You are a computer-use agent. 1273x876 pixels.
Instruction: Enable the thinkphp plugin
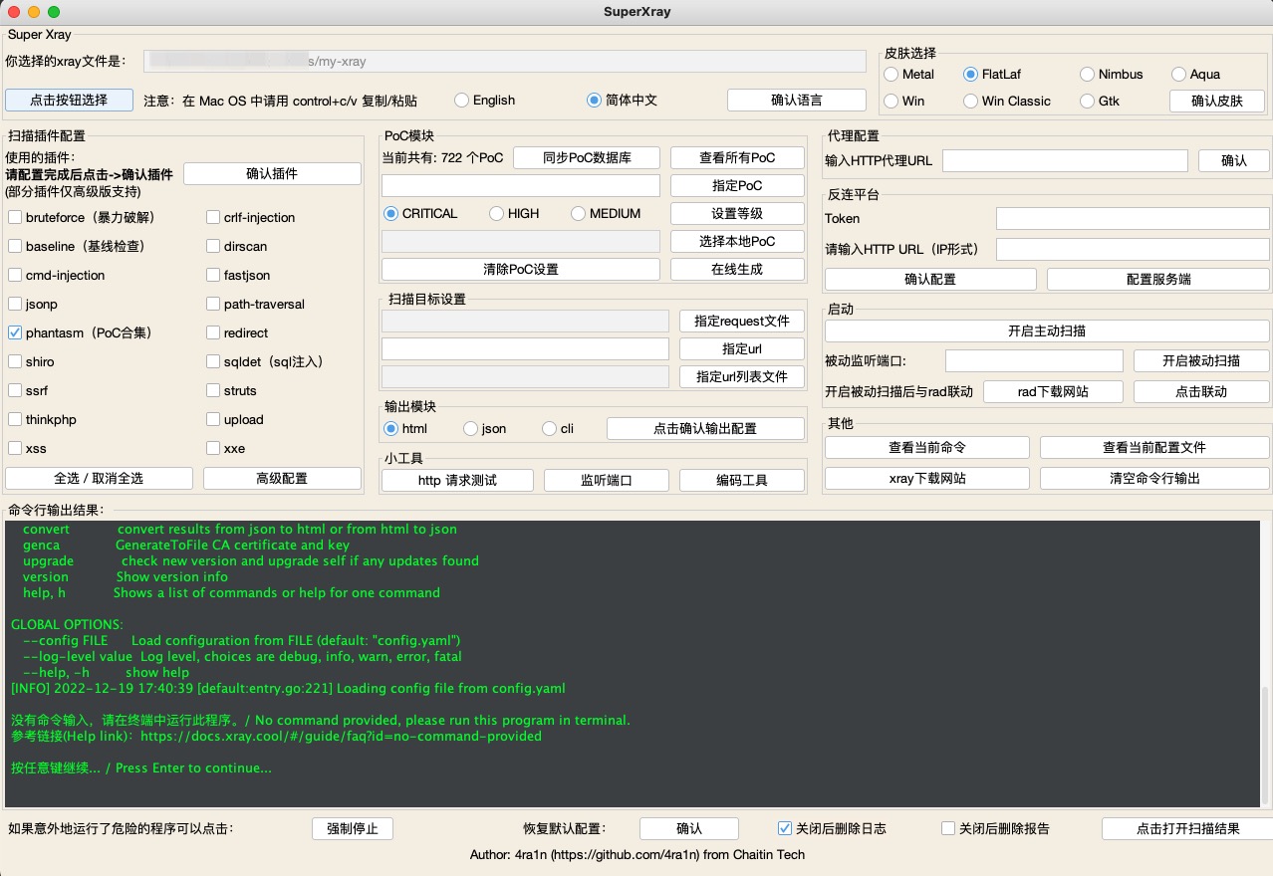click(15, 419)
